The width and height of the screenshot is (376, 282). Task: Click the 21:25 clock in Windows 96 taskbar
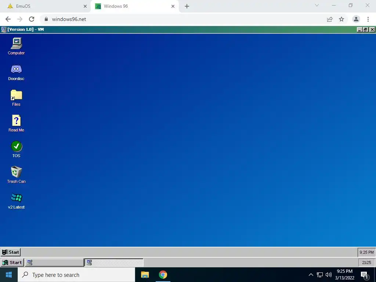pyautogui.click(x=366, y=263)
